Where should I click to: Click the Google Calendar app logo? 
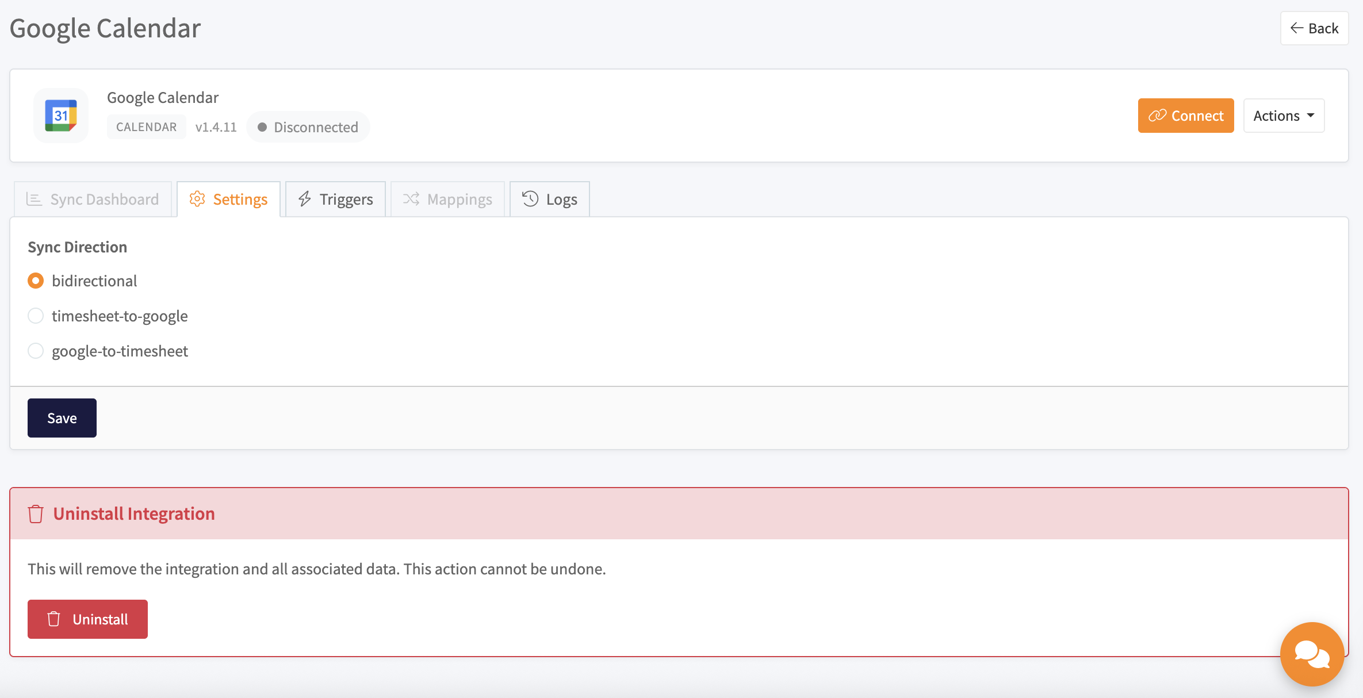61,116
